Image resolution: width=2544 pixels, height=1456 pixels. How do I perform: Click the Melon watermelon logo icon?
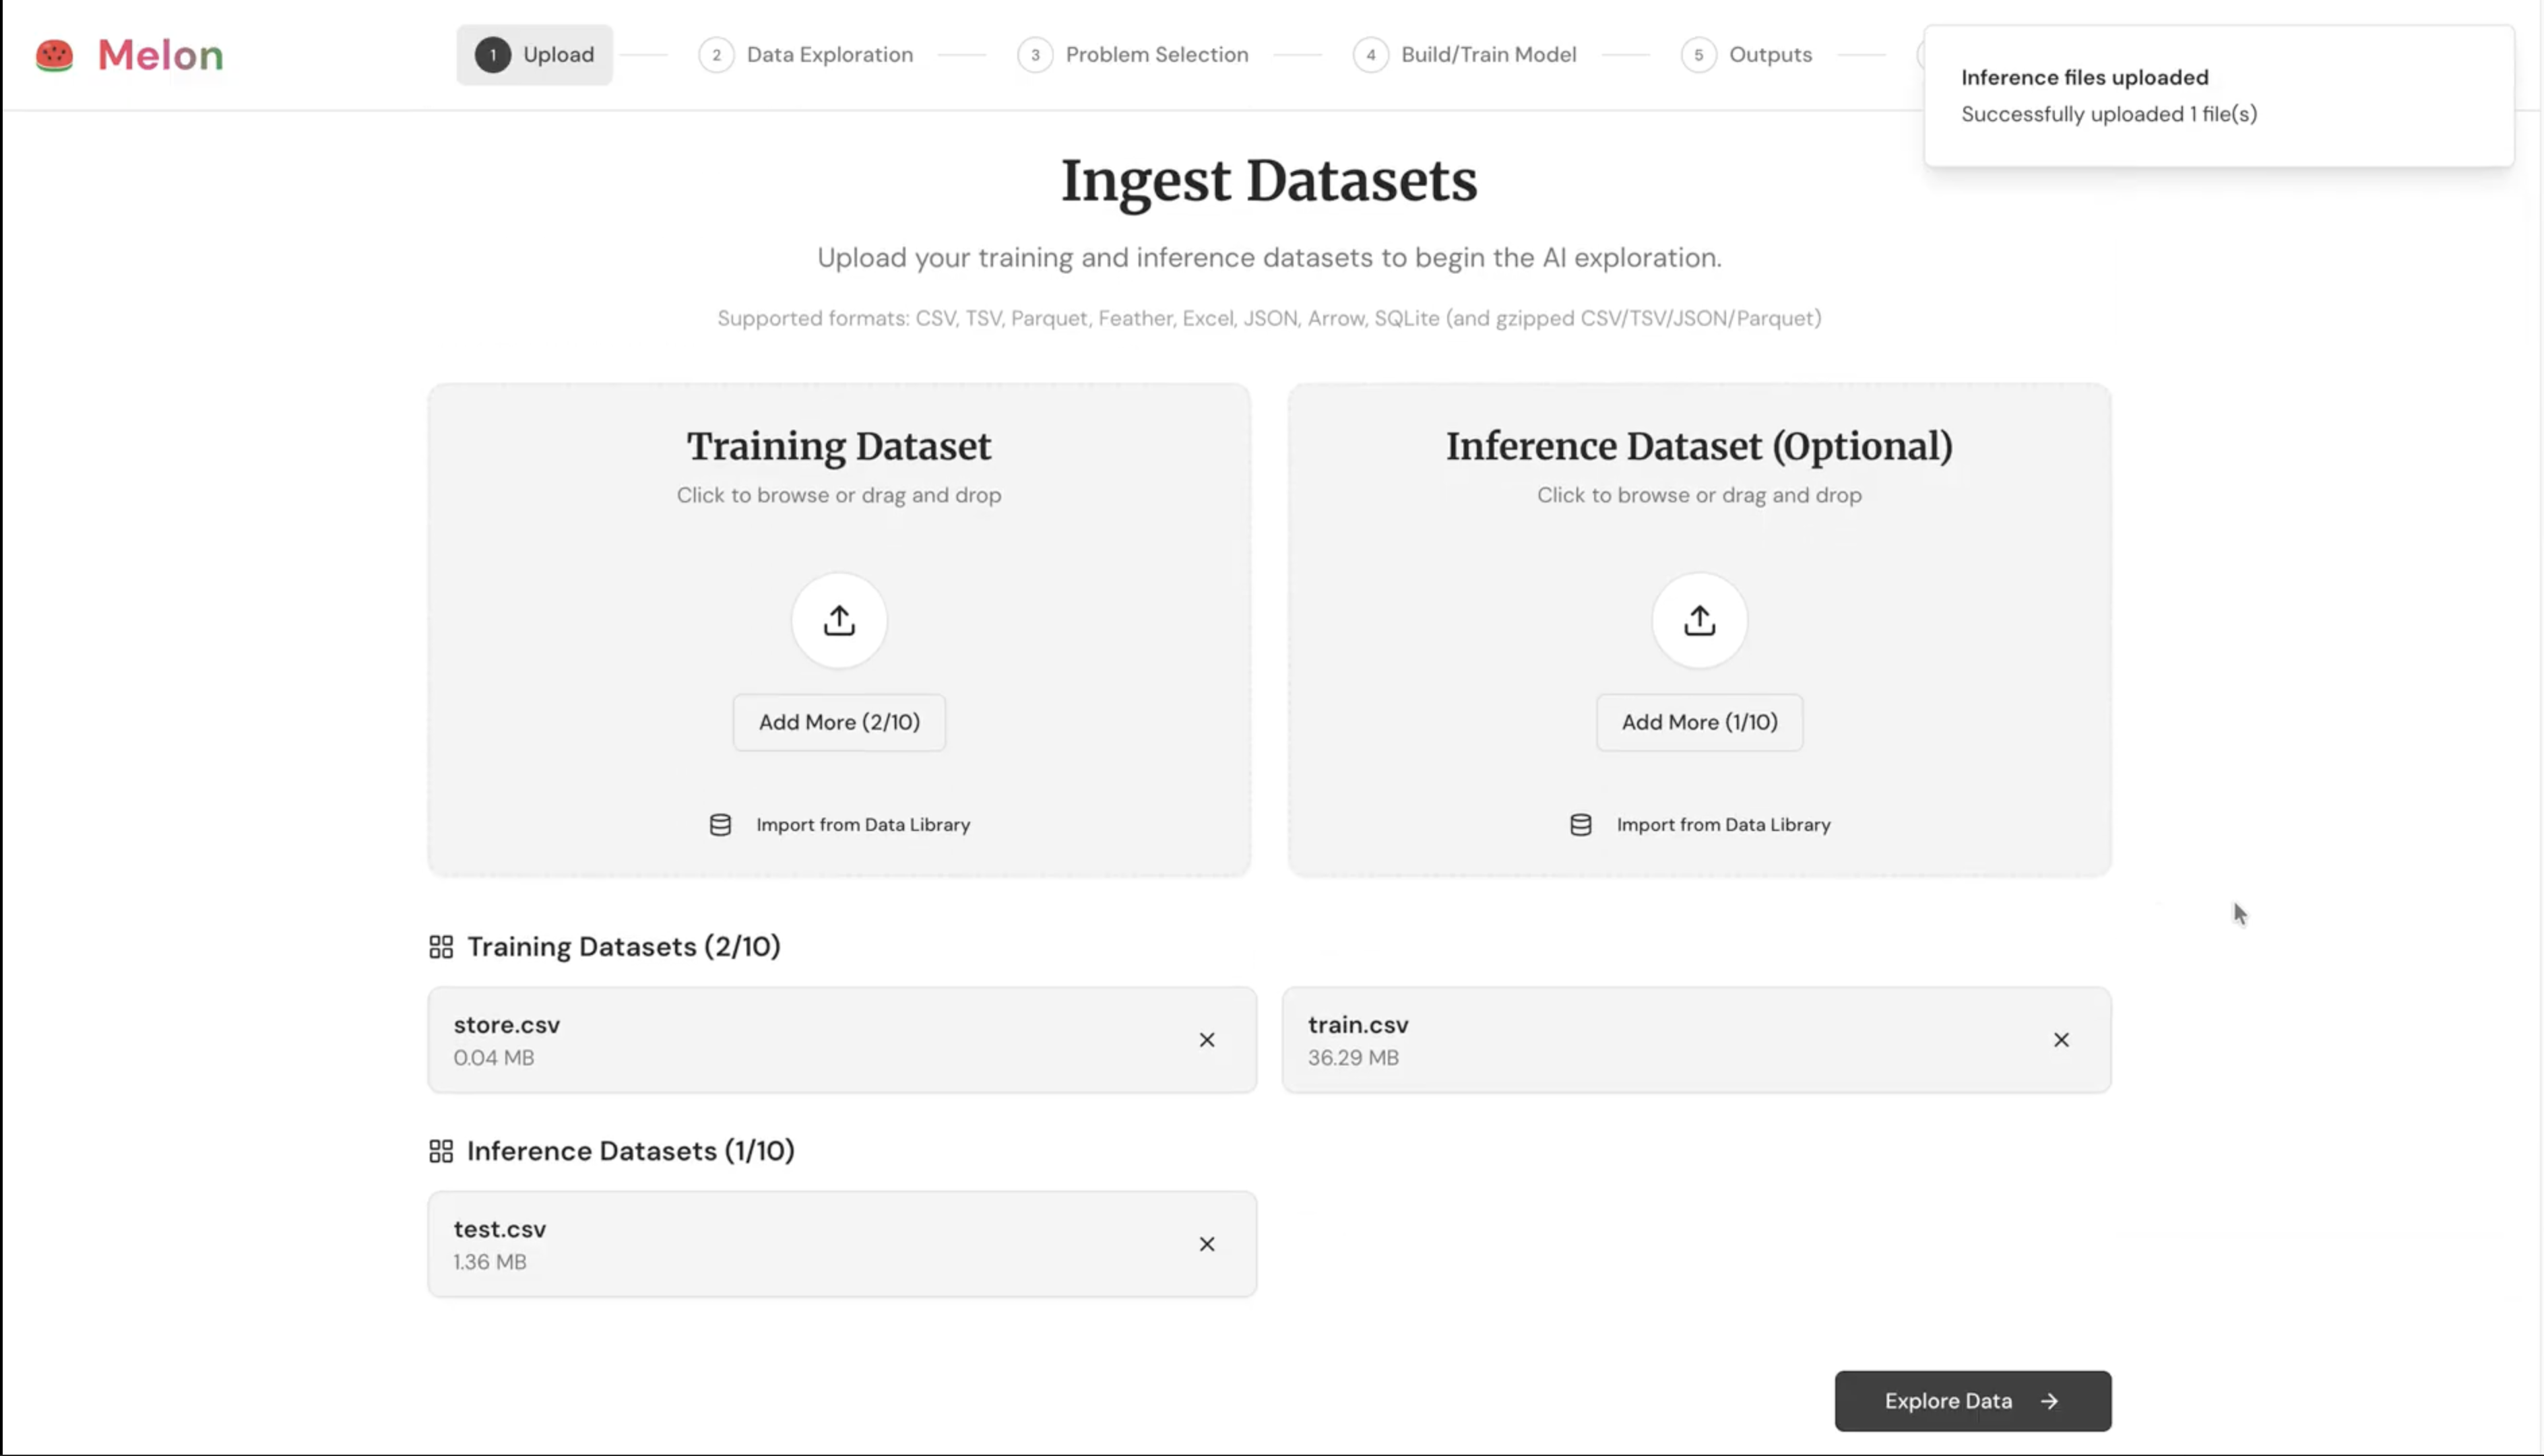(x=54, y=55)
